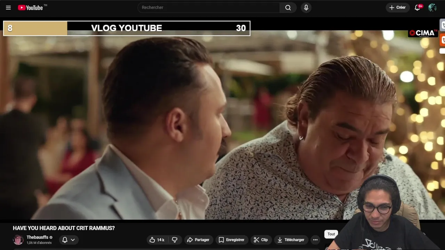The image size is (445, 250).
Task: Click the video title about Crit Rammus
Action: click(x=64, y=228)
